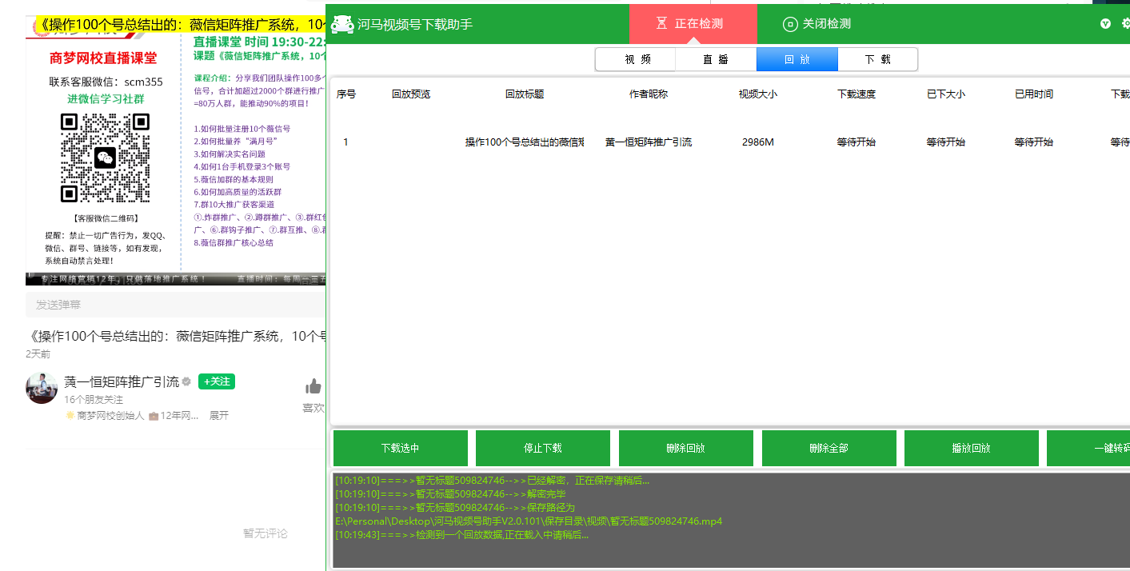The height and width of the screenshot is (571, 1130).
Task: Click log line with saved mp4 path
Action: 529,521
